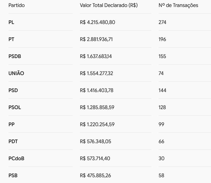Click the transaction count 128
Image resolution: width=211 pixels, height=183 pixels.
tap(162, 107)
